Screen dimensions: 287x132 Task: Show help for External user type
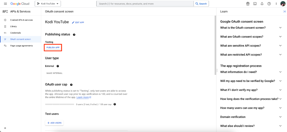[58, 66]
